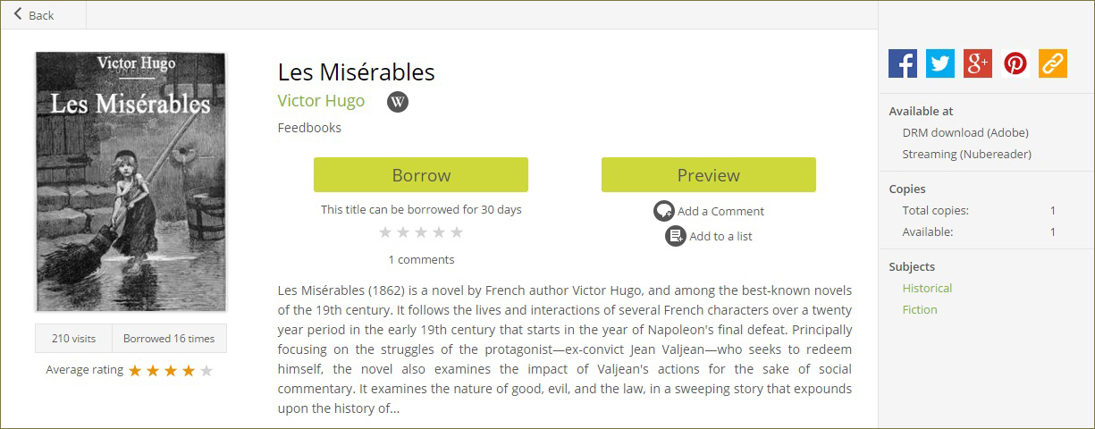The width and height of the screenshot is (1095, 429).
Task: View the 1 comments link
Action: click(x=421, y=259)
